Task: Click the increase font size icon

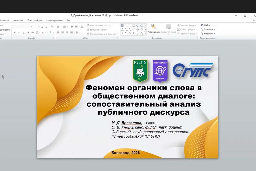Action: click(x=42, y=27)
